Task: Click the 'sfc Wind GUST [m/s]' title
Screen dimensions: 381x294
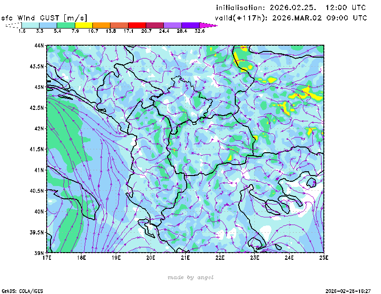Action: (44, 18)
